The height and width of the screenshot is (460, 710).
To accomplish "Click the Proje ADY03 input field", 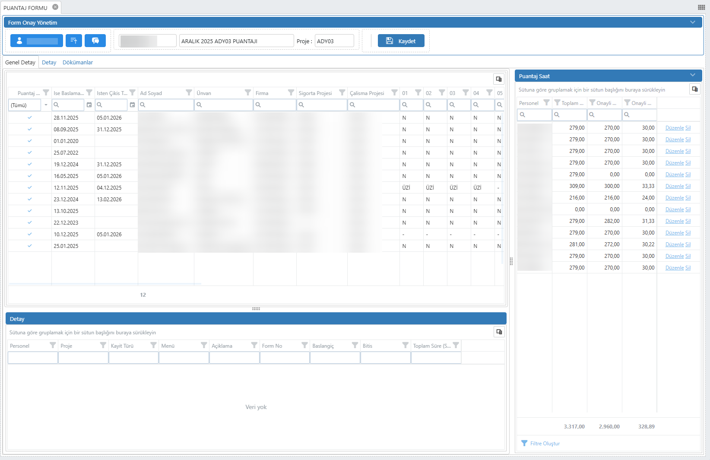I will 334,41.
